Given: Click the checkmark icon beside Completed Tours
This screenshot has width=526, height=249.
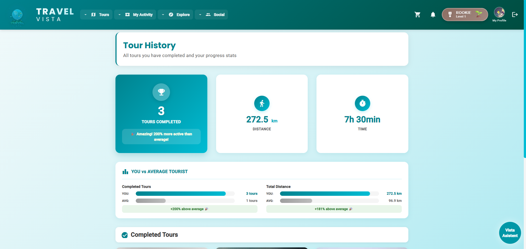Looking at the screenshot, I should [x=125, y=235].
